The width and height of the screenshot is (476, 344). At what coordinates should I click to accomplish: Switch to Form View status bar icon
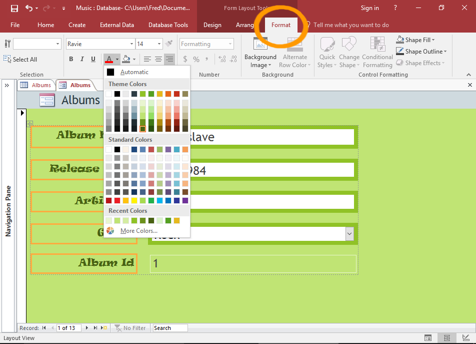(428, 338)
